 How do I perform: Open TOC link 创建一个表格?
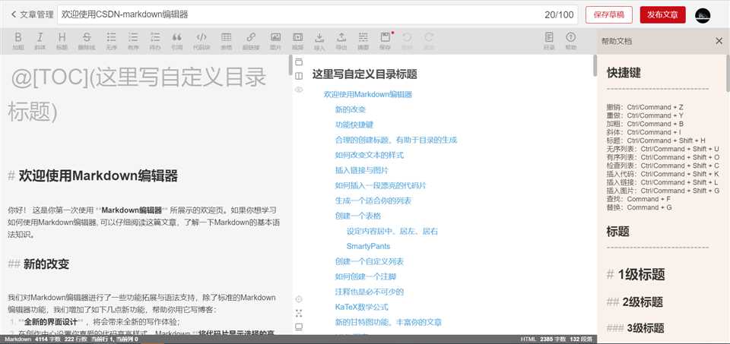[358, 216]
